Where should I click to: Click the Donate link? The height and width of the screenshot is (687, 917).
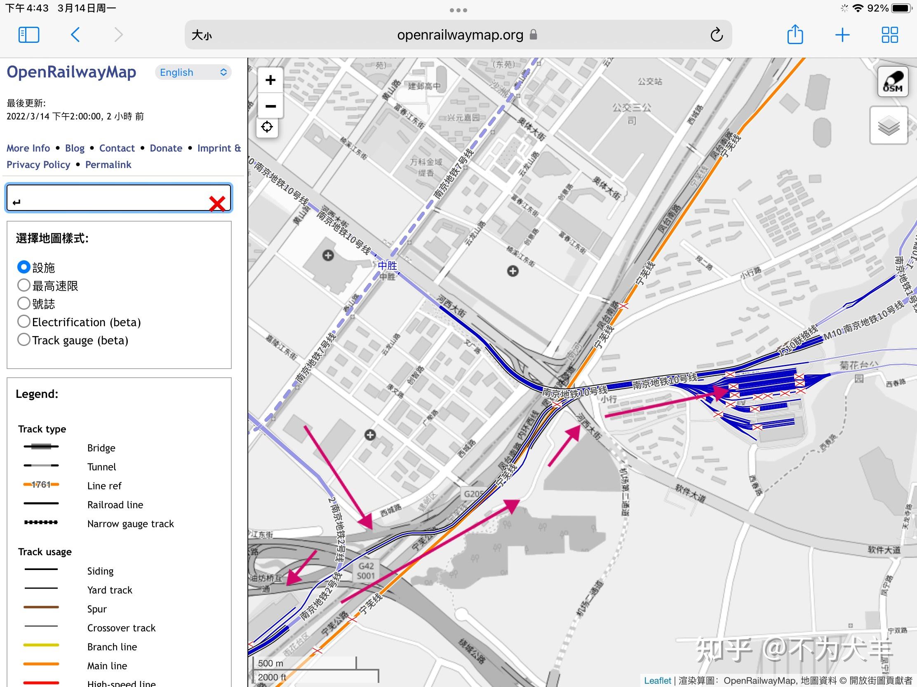click(x=166, y=148)
